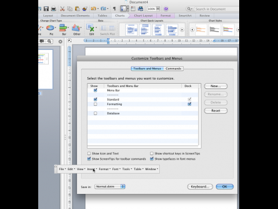Click the Reset button

point(215,111)
